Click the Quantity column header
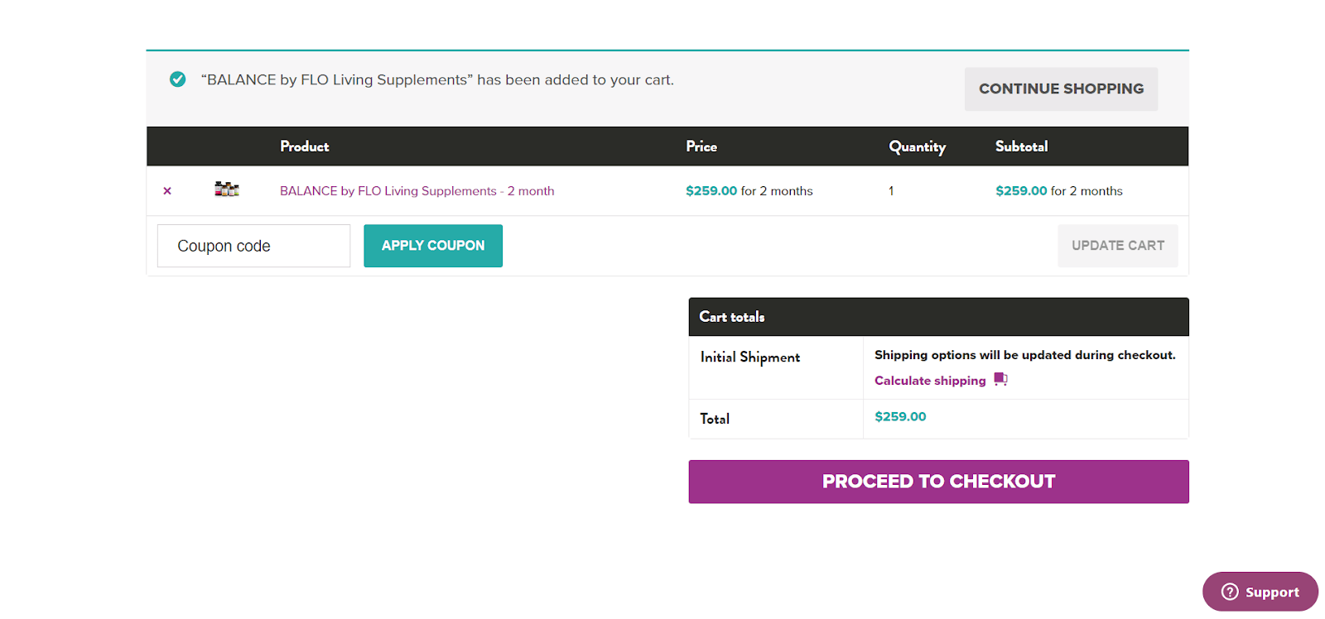 tap(917, 146)
